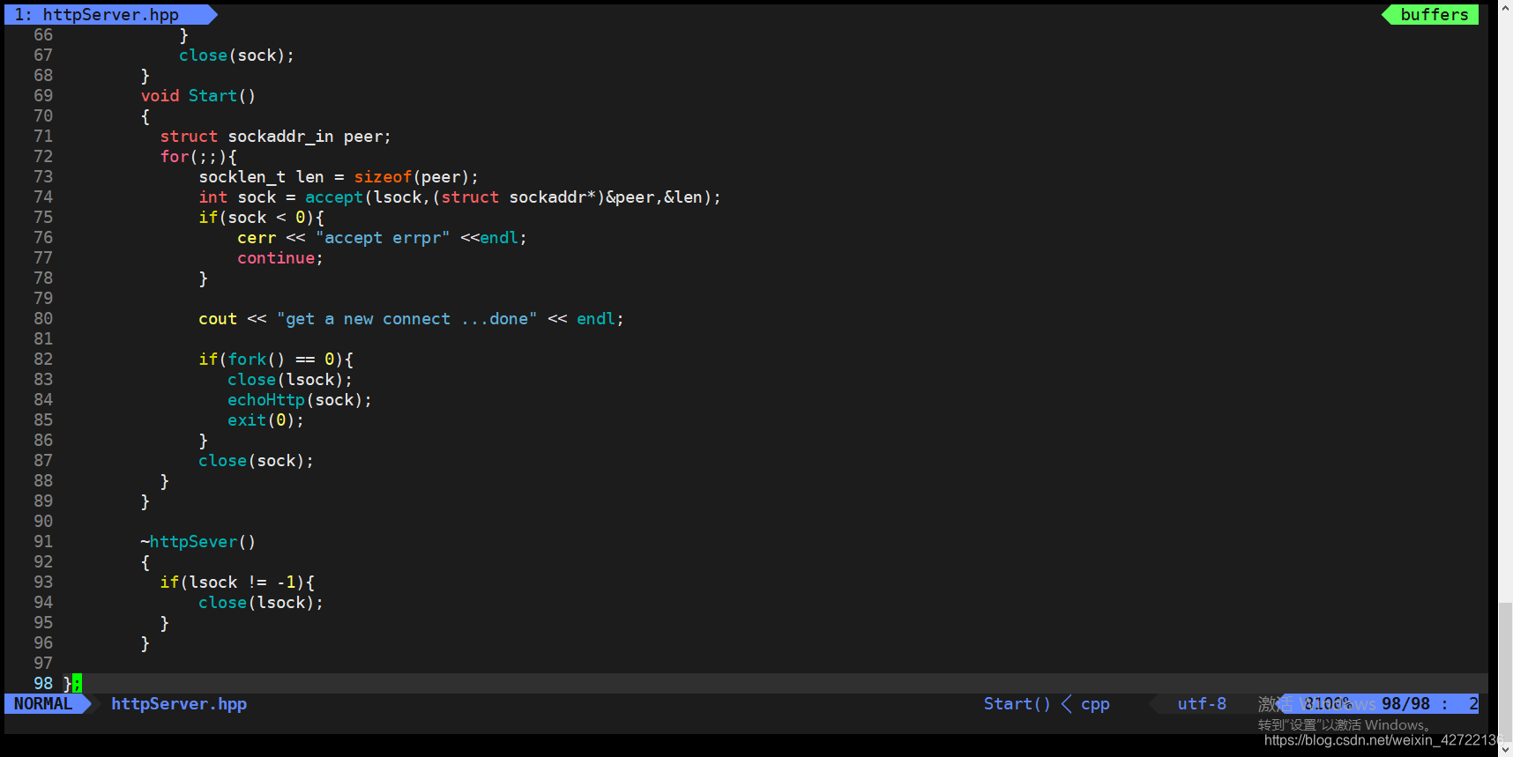This screenshot has height=757, width=1513.
Task: Click the 98/98 line position indicator
Action: [x=1405, y=703]
